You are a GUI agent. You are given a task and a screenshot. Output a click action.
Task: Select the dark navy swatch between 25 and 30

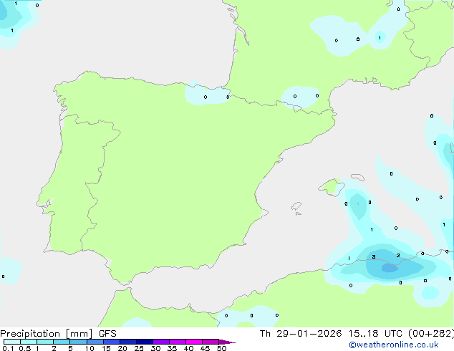click(145, 342)
